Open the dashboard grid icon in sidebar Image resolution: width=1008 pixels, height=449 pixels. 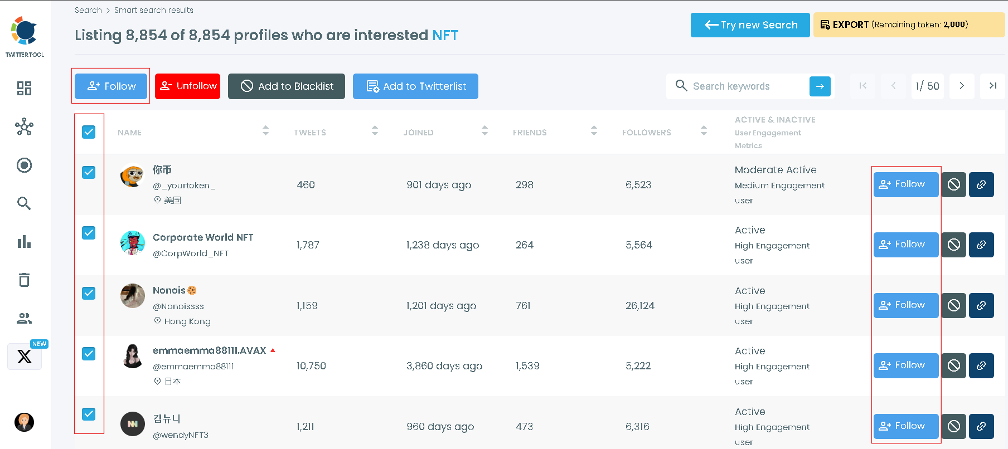click(x=24, y=88)
